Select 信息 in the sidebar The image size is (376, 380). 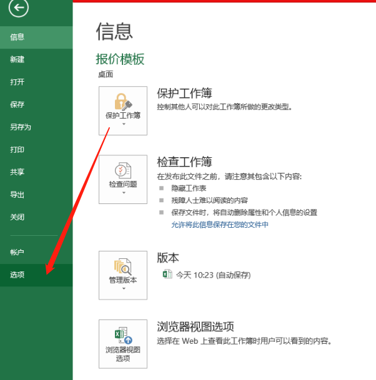pos(17,37)
